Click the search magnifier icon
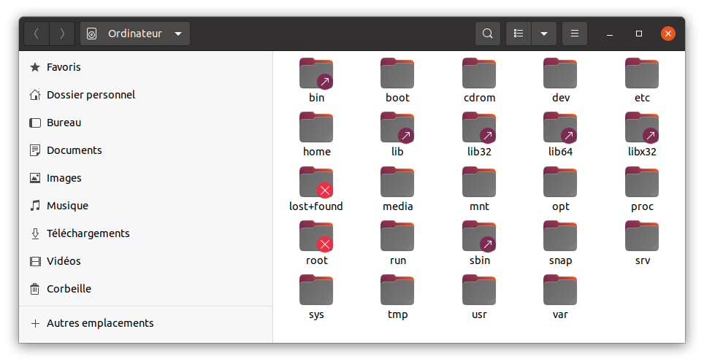The height and width of the screenshot is (364, 704). click(487, 34)
